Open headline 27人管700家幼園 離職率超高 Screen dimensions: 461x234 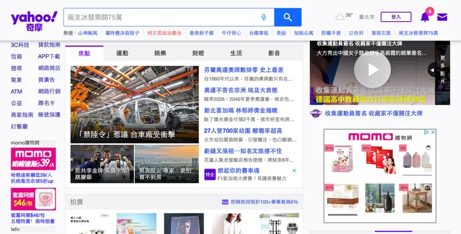point(243,130)
